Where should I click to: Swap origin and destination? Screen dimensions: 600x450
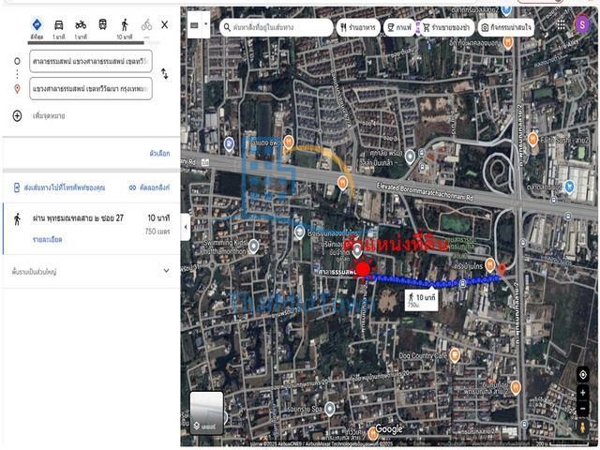(x=165, y=73)
